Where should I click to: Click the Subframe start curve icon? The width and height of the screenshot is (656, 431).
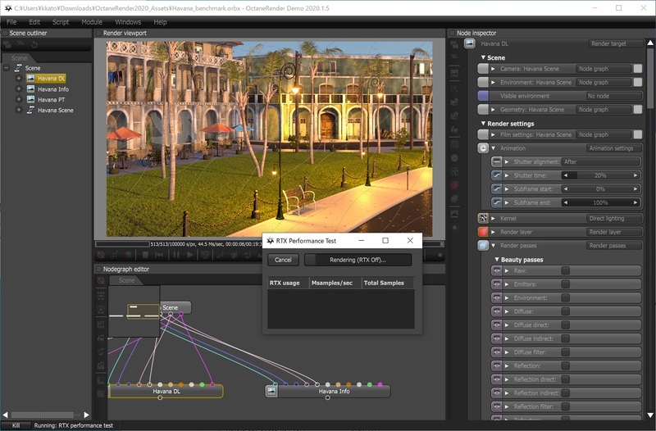point(496,189)
